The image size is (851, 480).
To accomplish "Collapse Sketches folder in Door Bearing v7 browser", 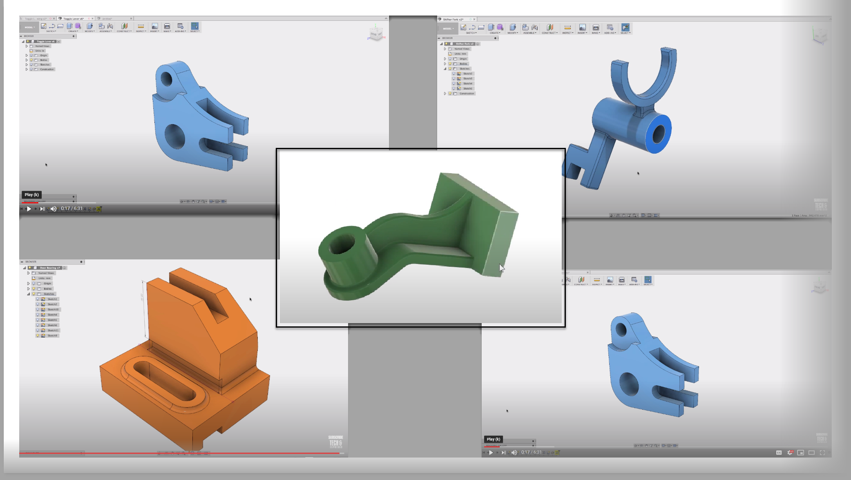I will point(28,294).
